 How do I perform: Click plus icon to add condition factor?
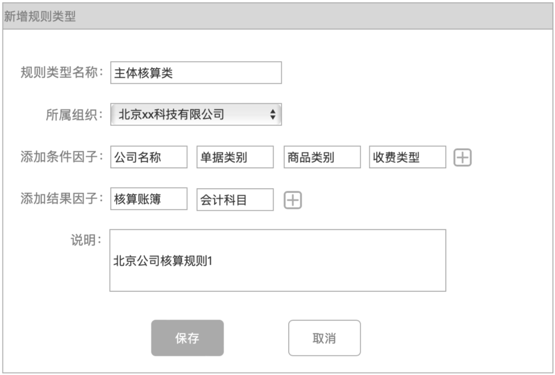pyautogui.click(x=462, y=158)
